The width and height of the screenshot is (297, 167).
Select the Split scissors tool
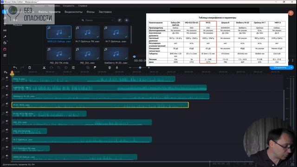pyautogui.click(x=44, y=68)
